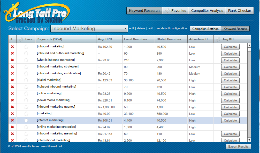Remove the [inbound and outbound marketing] keyword
Image resolution: width=260 pixels, height=153 pixels.
(12, 53)
